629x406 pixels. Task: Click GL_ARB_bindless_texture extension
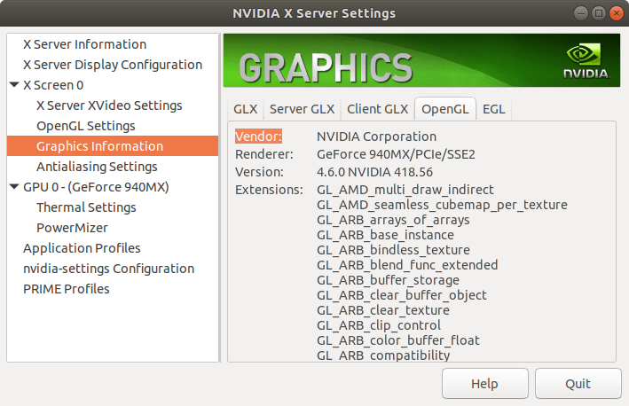point(394,250)
